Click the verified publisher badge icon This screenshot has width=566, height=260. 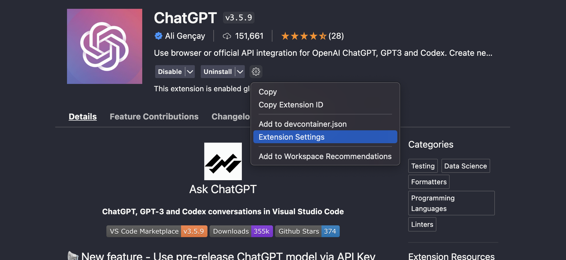(158, 36)
